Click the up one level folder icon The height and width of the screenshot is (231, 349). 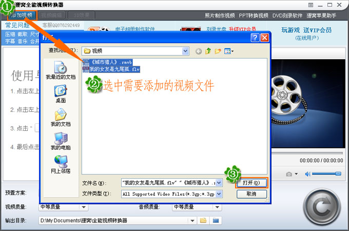click(x=208, y=51)
